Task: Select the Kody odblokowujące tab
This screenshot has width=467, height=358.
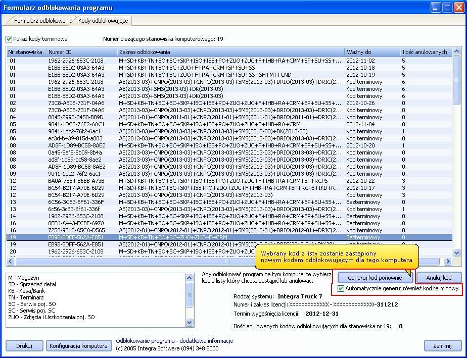Action: point(103,21)
